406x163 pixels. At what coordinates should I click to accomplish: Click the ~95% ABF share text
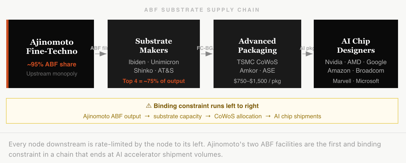point(52,64)
